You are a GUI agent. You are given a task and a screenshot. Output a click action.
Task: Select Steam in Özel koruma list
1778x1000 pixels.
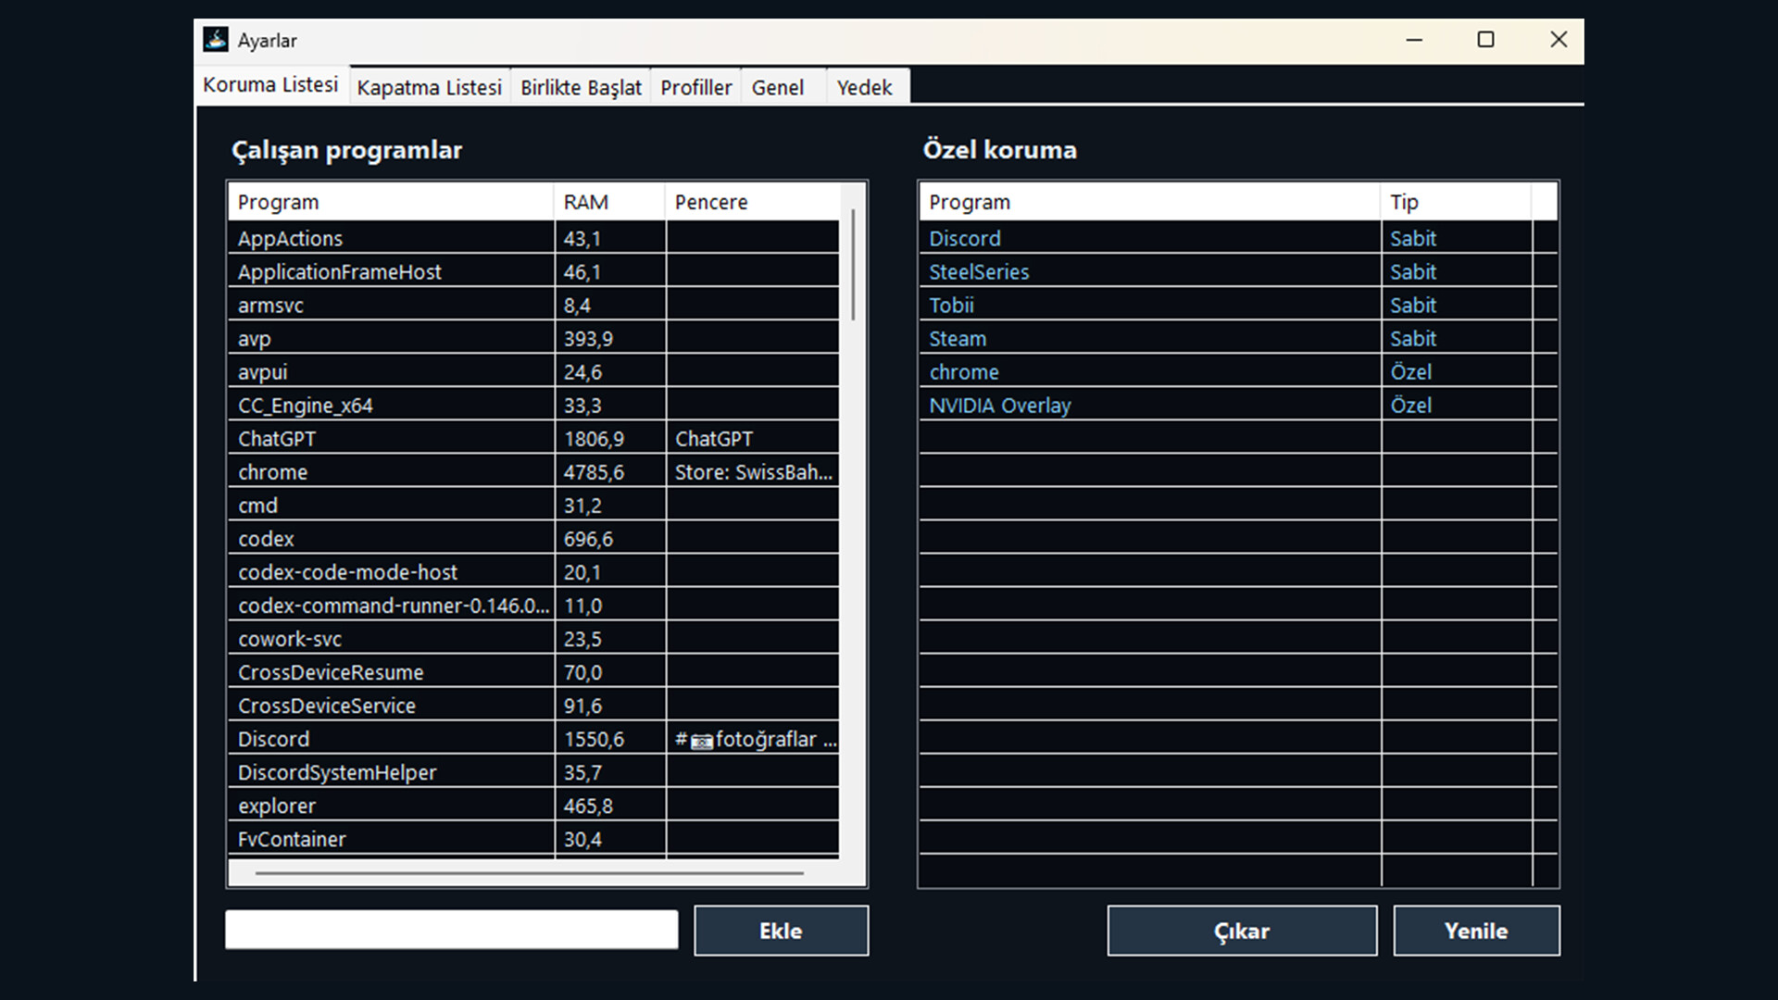[x=1239, y=338]
